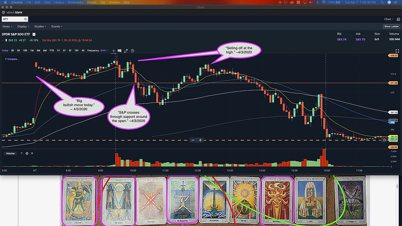Open the Chrome menu in the menu bar
This screenshot has width=402, height=226.
tap(16, 2)
